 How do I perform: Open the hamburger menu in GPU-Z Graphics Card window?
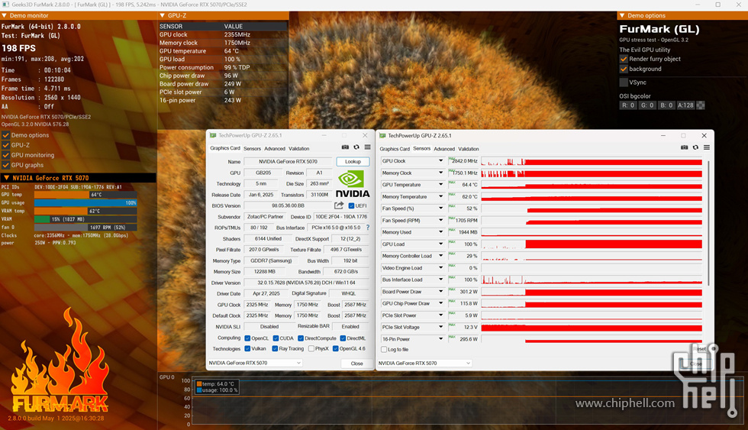[367, 147]
